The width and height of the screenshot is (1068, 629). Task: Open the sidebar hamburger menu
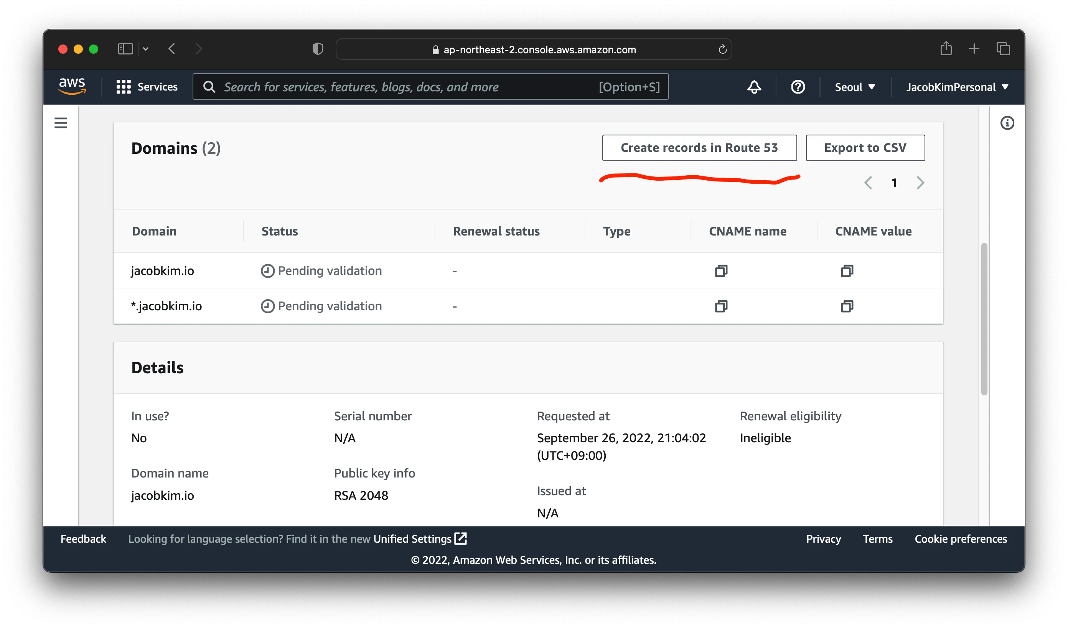point(61,122)
